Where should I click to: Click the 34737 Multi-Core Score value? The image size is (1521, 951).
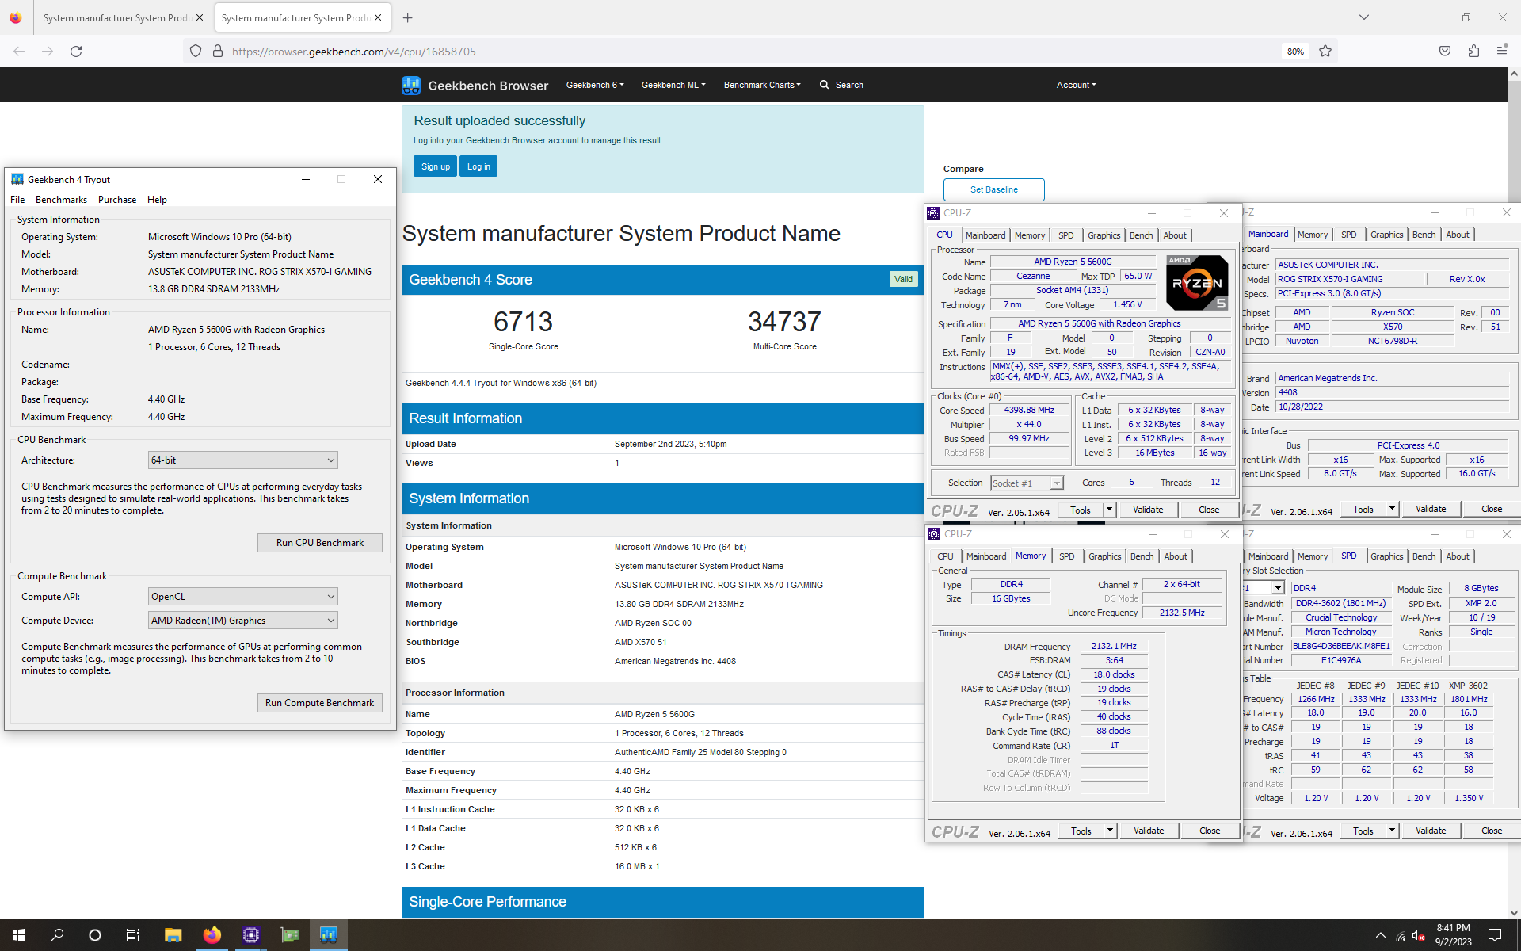[x=784, y=322]
